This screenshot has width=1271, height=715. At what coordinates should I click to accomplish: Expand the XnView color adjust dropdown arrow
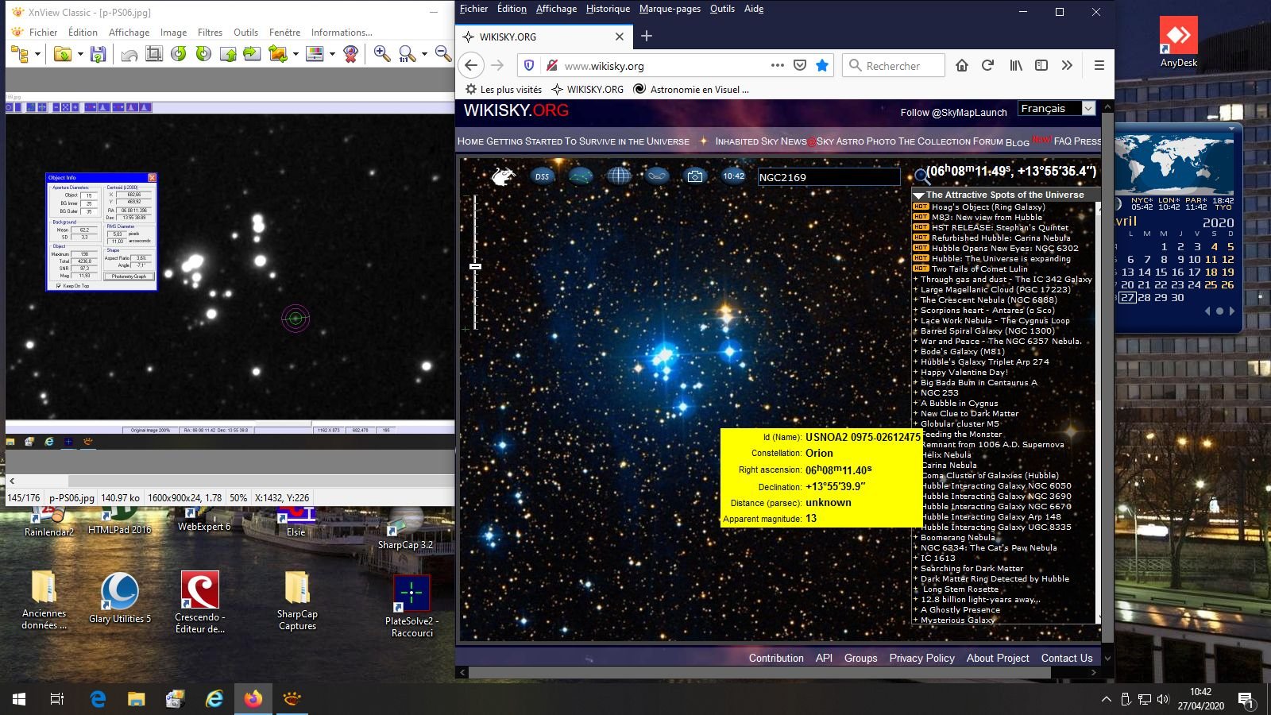(332, 54)
